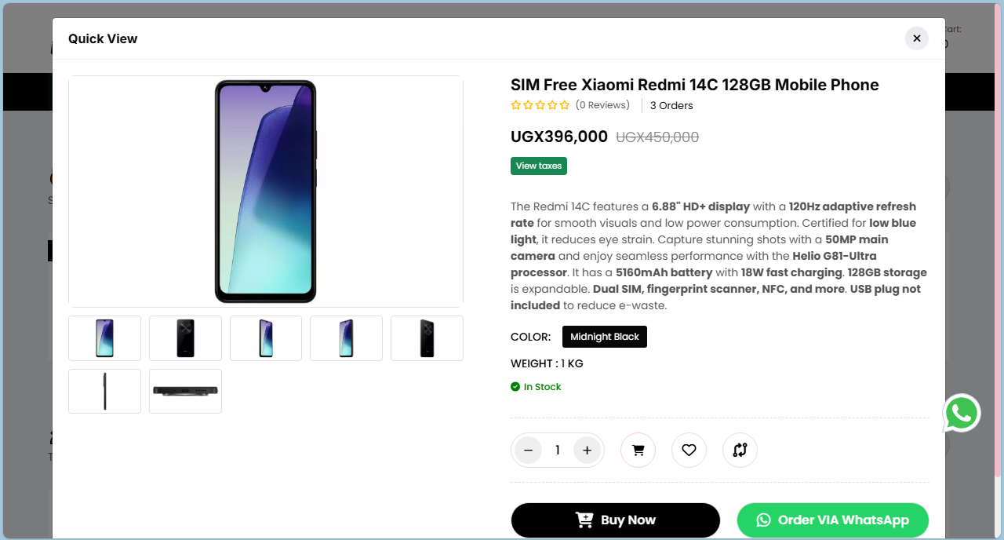Order VIA WhatsApp button

point(832,520)
